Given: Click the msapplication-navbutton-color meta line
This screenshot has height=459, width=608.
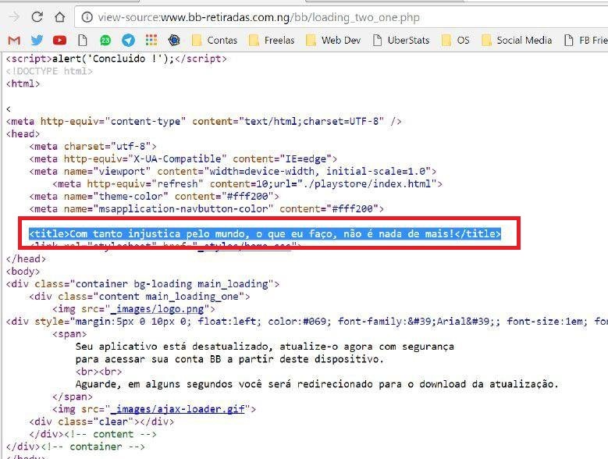Looking at the screenshot, I should [x=206, y=209].
